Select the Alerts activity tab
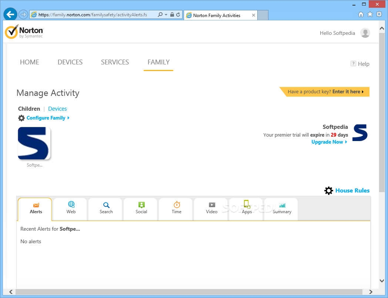 pyautogui.click(x=35, y=209)
